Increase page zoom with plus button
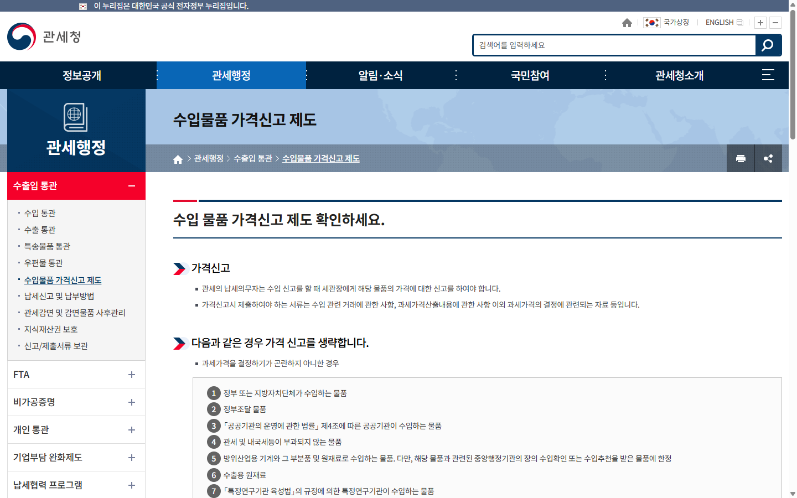Screen dimensions: 797x498 click(760, 23)
